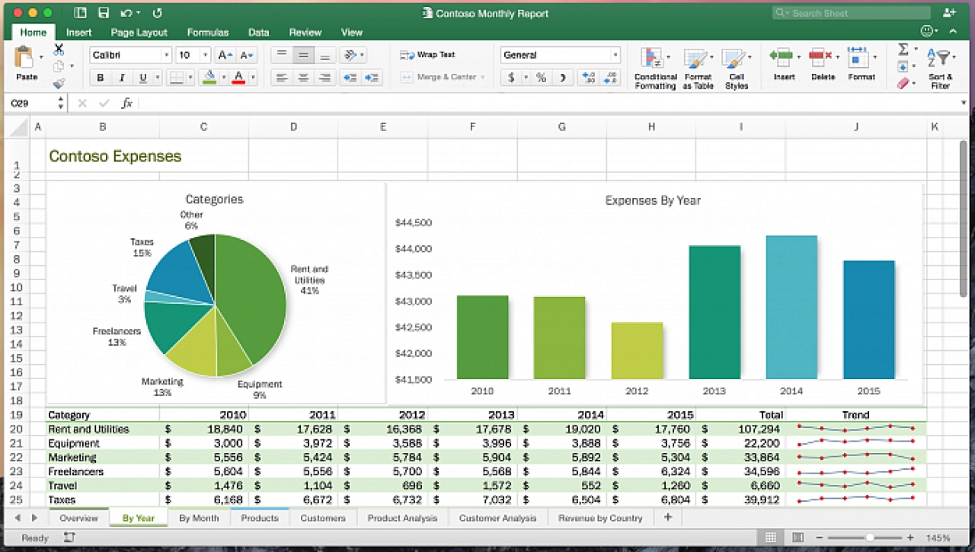The width and height of the screenshot is (975, 552).
Task: Click the Undo arrow icon
Action: click(x=128, y=13)
